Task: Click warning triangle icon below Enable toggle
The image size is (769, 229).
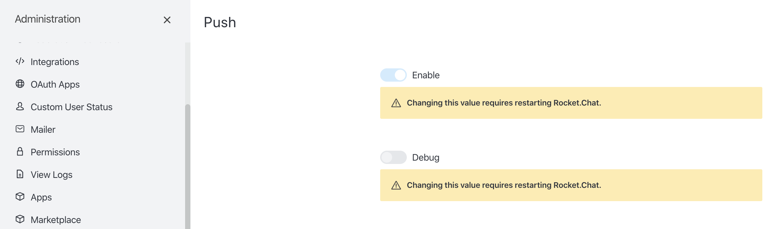Action: (x=396, y=103)
